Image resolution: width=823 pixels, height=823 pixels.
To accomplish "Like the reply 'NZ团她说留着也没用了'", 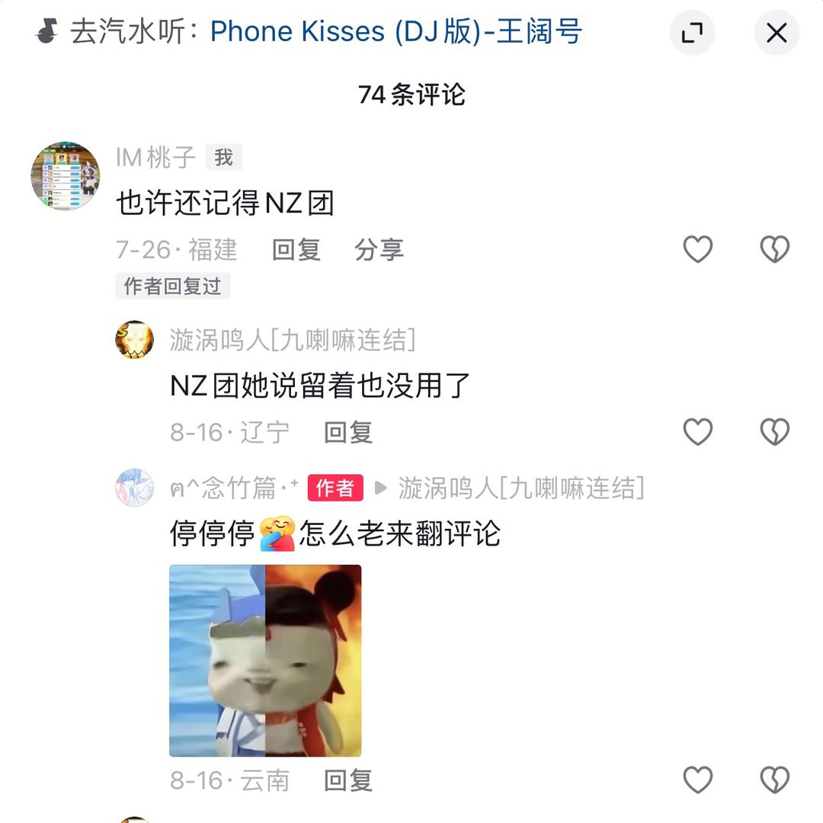I will (x=697, y=431).
